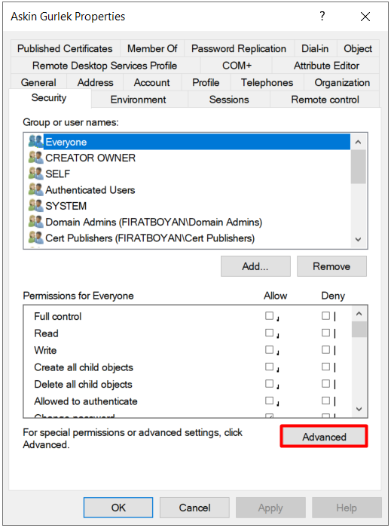Click the Remove button
Image resolution: width=391 pixels, height=528 pixels.
coord(331,266)
